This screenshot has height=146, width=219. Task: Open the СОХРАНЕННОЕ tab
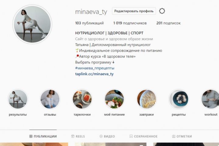tap(144, 136)
